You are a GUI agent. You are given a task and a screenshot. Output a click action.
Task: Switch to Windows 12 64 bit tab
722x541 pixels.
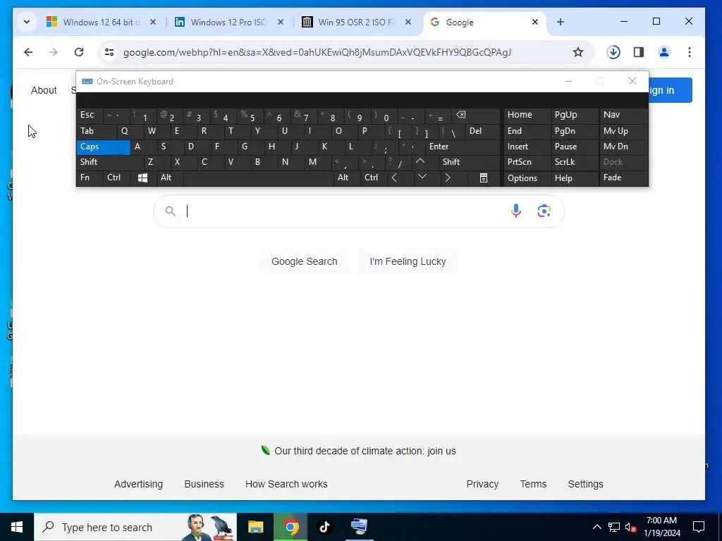102,22
